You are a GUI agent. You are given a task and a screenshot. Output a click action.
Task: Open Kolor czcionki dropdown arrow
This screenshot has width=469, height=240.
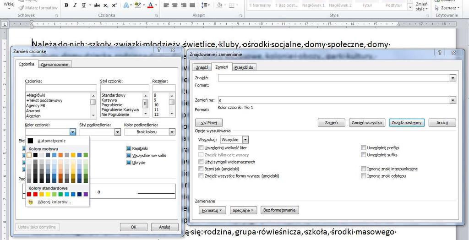pos(73,132)
